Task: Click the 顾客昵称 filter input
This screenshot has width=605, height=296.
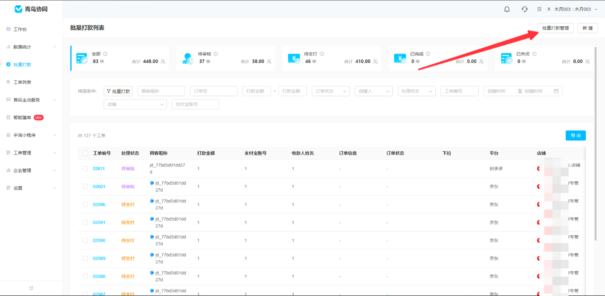Action: [x=161, y=91]
